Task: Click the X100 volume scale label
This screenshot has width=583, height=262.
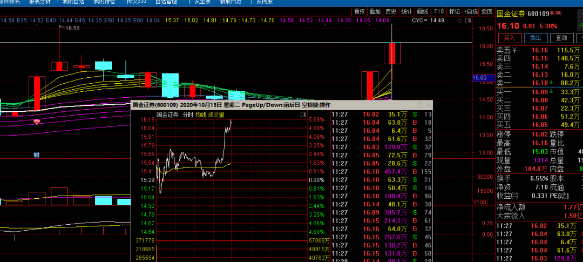Action: [480, 202]
